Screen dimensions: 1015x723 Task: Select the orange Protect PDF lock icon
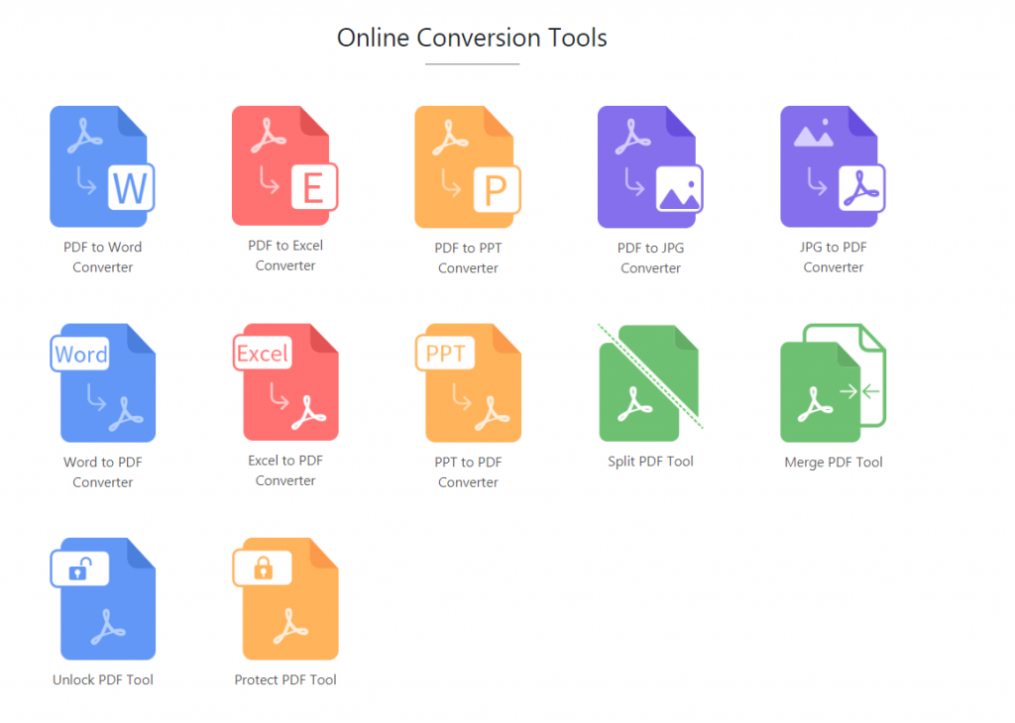285,598
